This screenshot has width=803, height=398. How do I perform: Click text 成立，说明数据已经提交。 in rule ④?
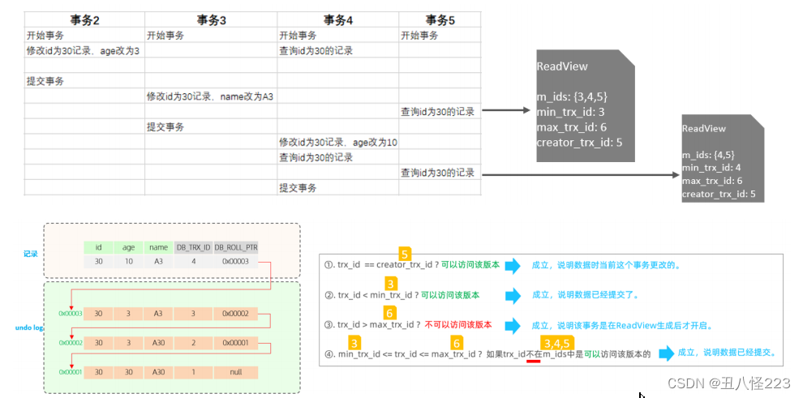(728, 353)
